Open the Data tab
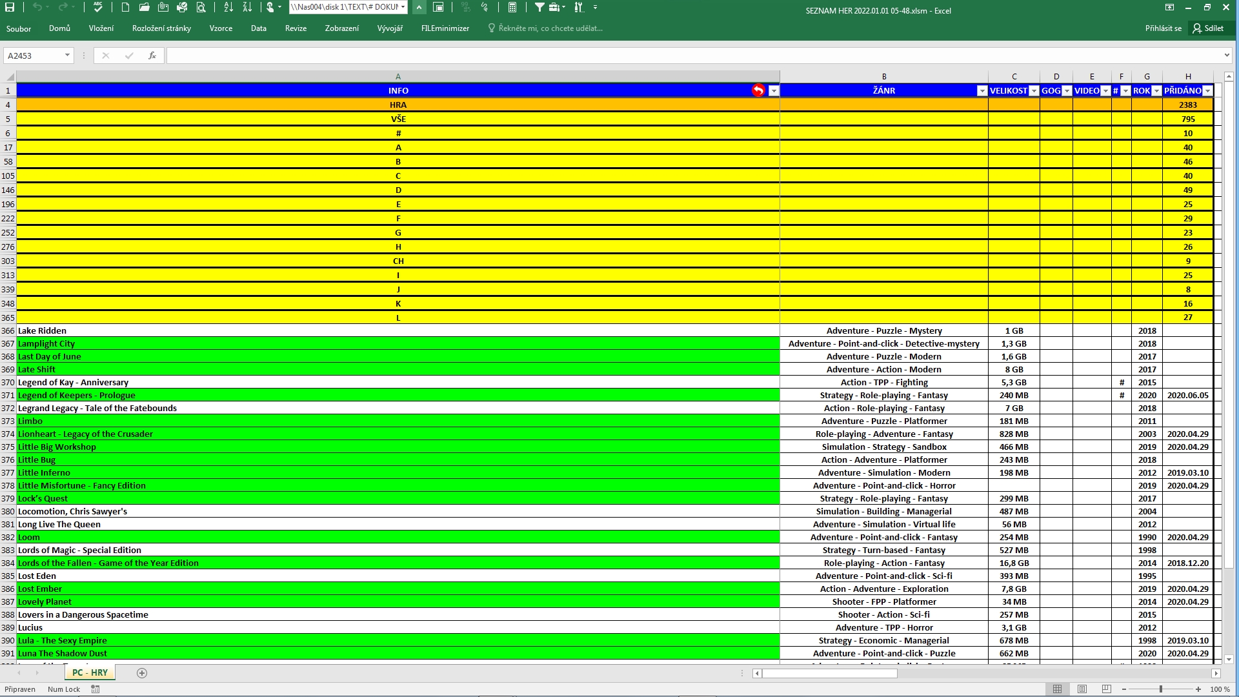This screenshot has width=1239, height=697. point(259,28)
